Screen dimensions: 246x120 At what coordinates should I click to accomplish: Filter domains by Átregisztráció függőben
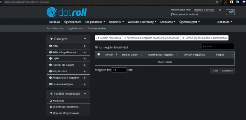pos(68,78)
